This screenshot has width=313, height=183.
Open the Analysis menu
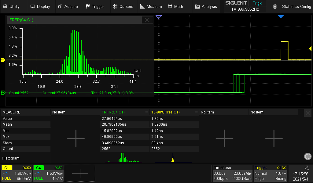coord(206,7)
